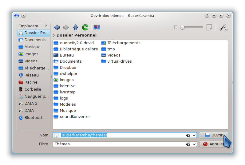Viewport: 245px width, 165px height.
Task: Expand the Filtre dropdown arrow
Action: coord(194,144)
